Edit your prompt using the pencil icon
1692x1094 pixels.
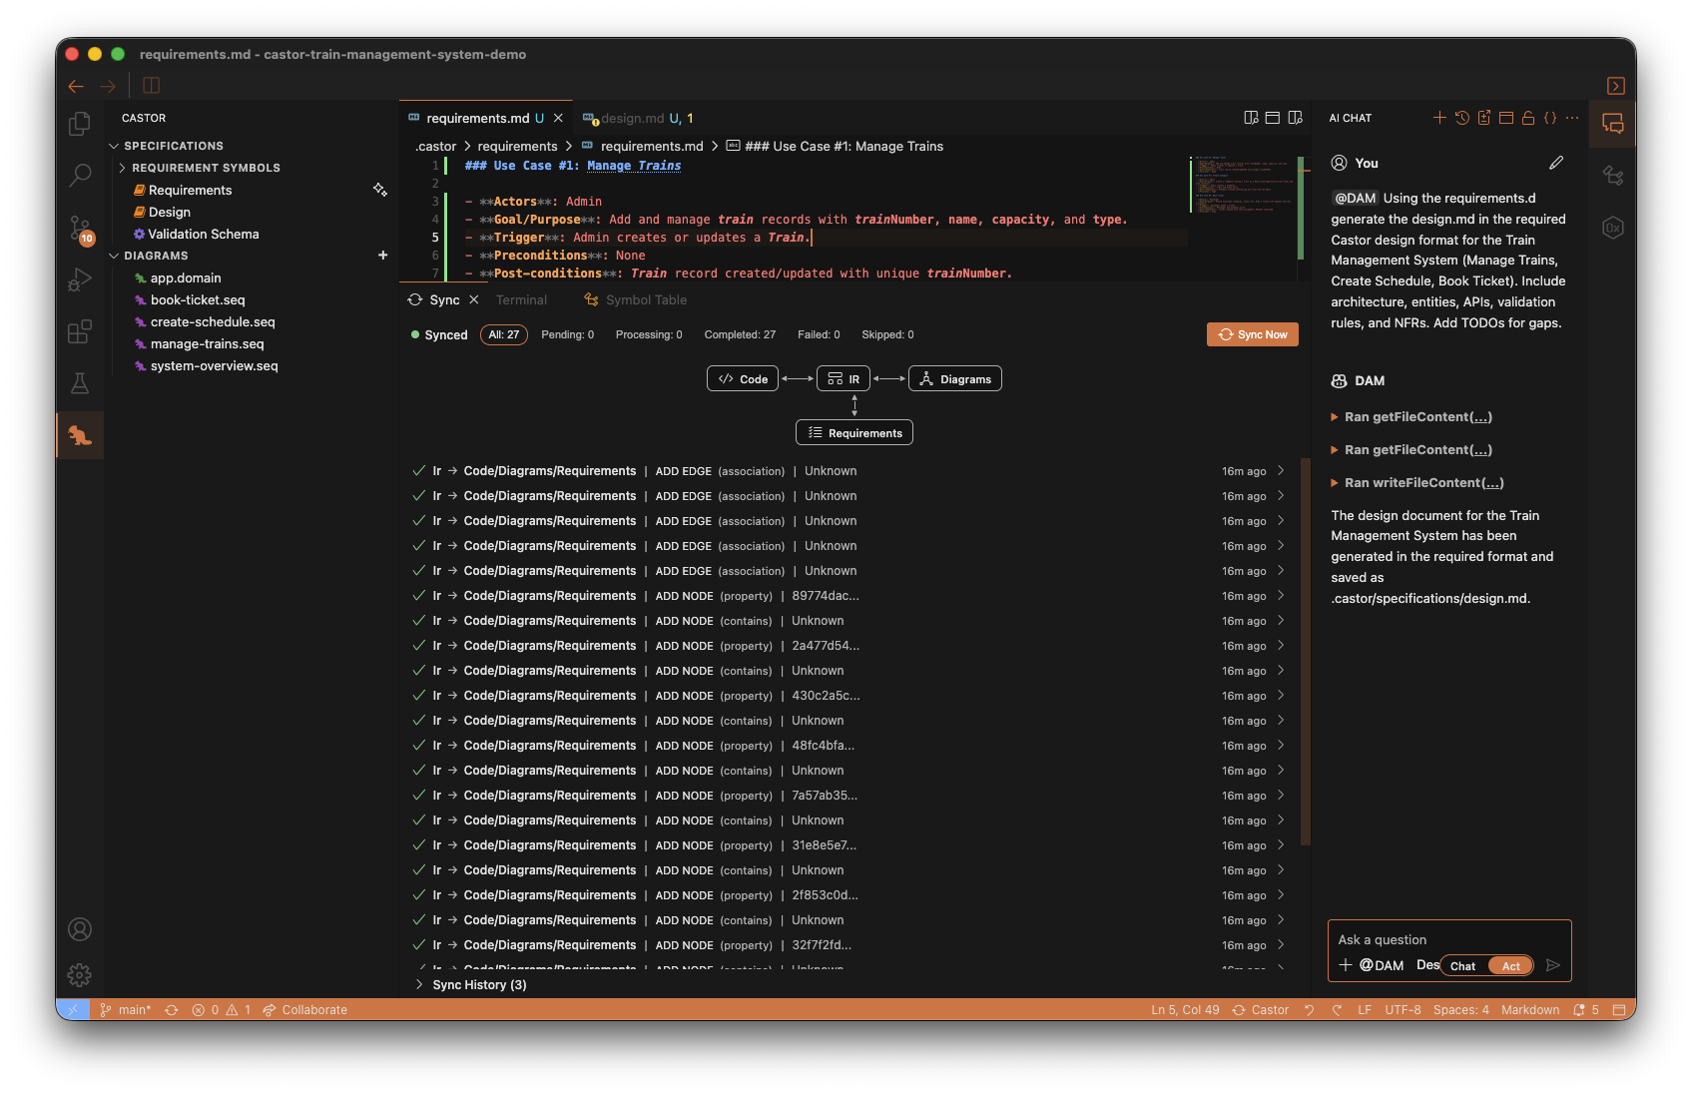[x=1557, y=162]
